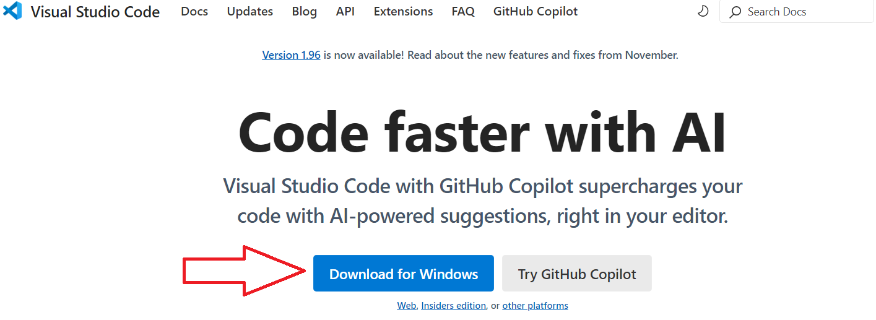Click the "Code faster with AI" headline
This screenshot has width=876, height=320.
click(482, 133)
